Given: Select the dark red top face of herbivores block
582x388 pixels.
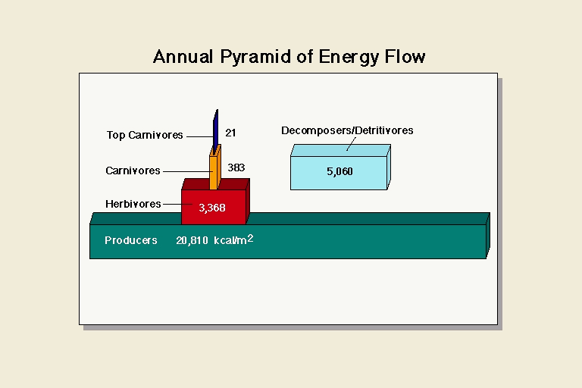Looking at the screenshot, I should (216, 184).
